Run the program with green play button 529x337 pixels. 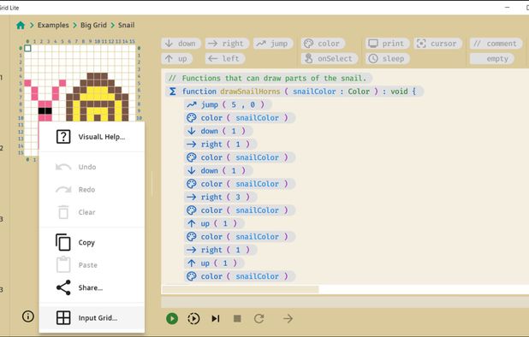(x=172, y=318)
